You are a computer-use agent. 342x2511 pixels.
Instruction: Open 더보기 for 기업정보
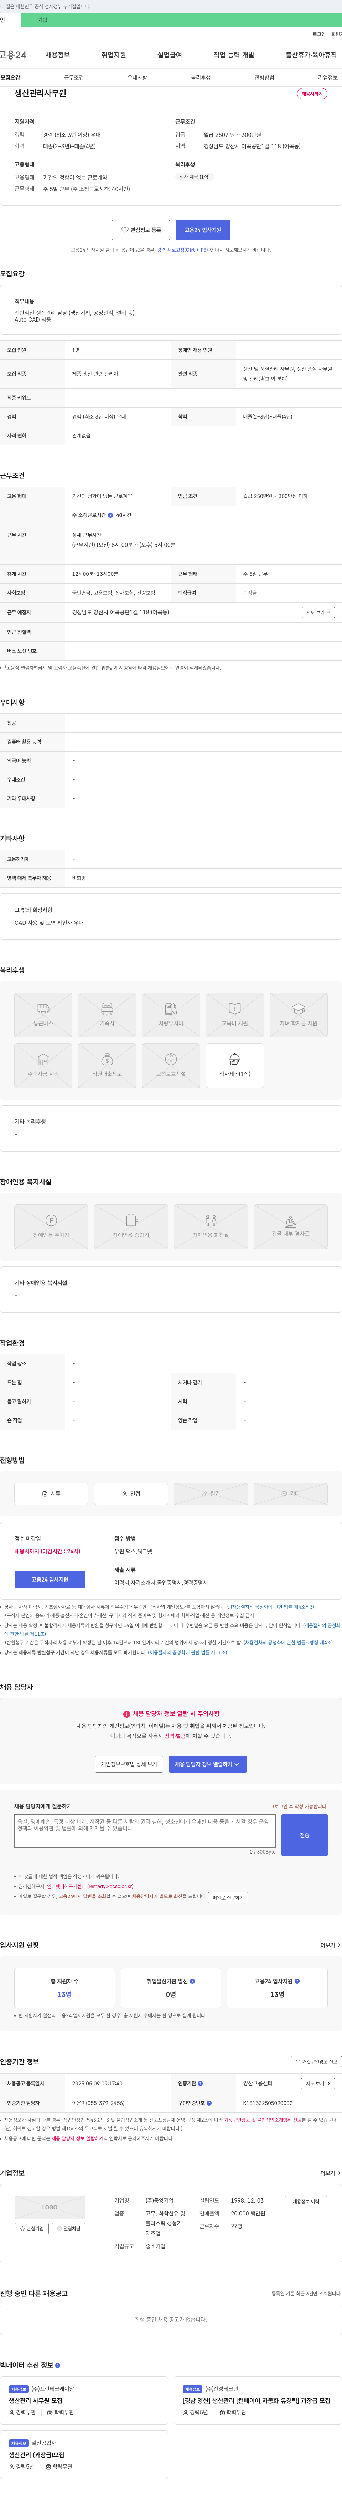pos(330,2173)
